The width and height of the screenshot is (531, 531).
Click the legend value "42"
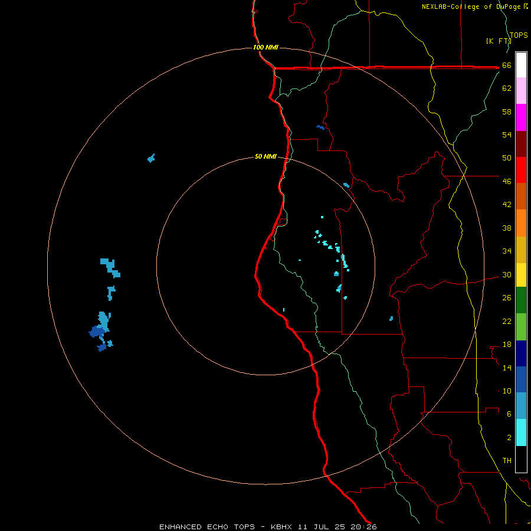pos(507,205)
